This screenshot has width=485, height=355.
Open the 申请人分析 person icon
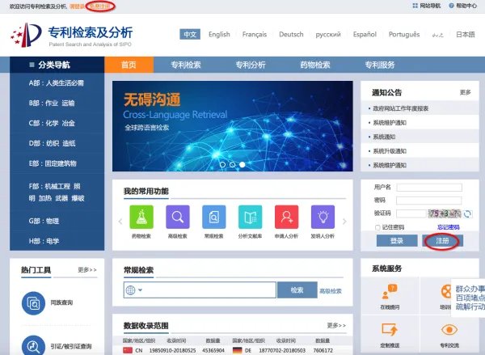pos(286,217)
